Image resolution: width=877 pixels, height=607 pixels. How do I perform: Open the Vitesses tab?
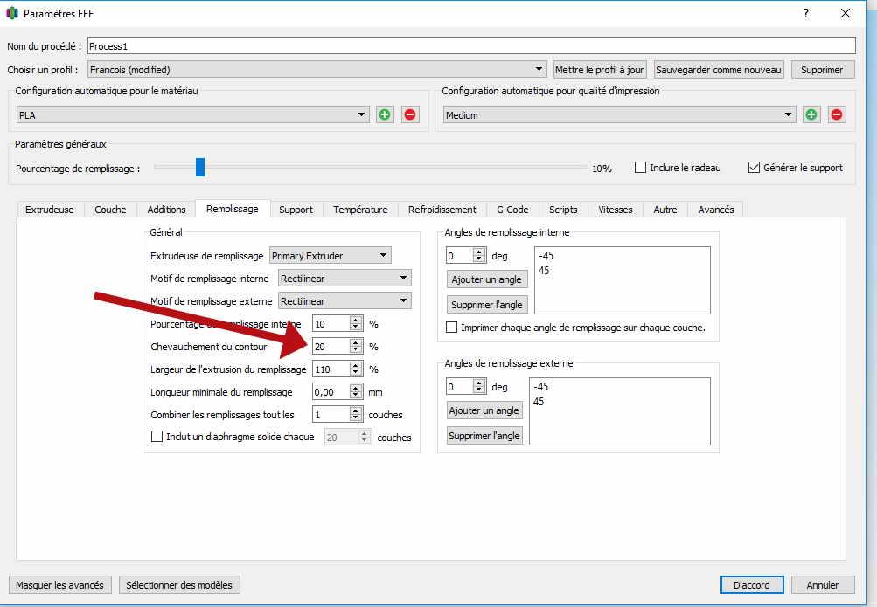click(616, 210)
